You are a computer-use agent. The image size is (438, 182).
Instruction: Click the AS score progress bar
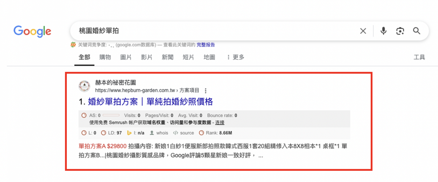click(111, 115)
